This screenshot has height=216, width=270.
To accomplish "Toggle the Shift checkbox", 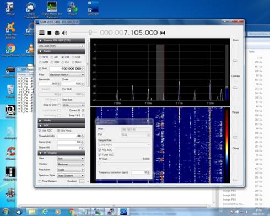I will coord(40,68).
